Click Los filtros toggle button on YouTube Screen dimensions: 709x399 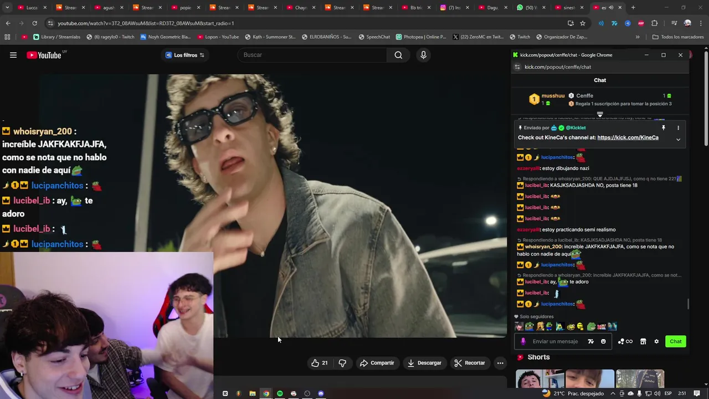(x=185, y=55)
